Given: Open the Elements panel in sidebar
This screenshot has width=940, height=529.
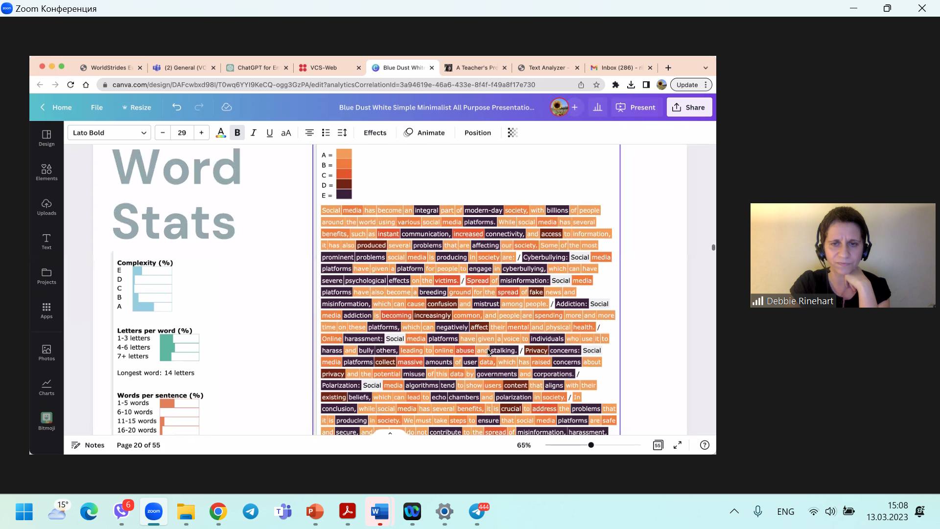Looking at the screenshot, I should (x=47, y=172).
